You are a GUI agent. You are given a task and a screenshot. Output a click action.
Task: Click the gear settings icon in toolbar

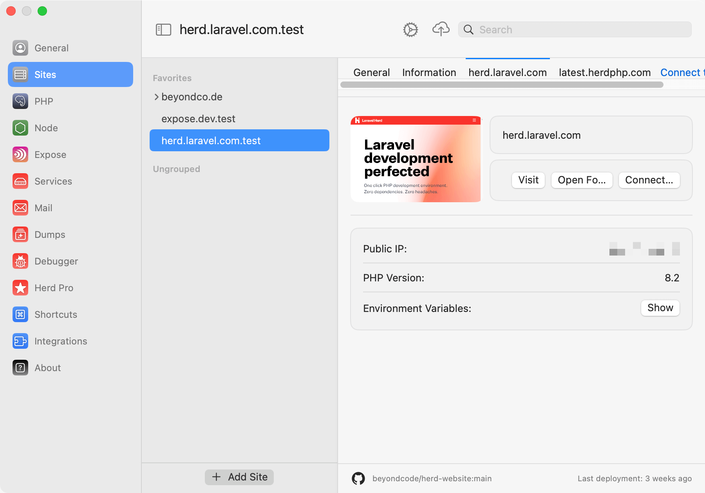410,30
